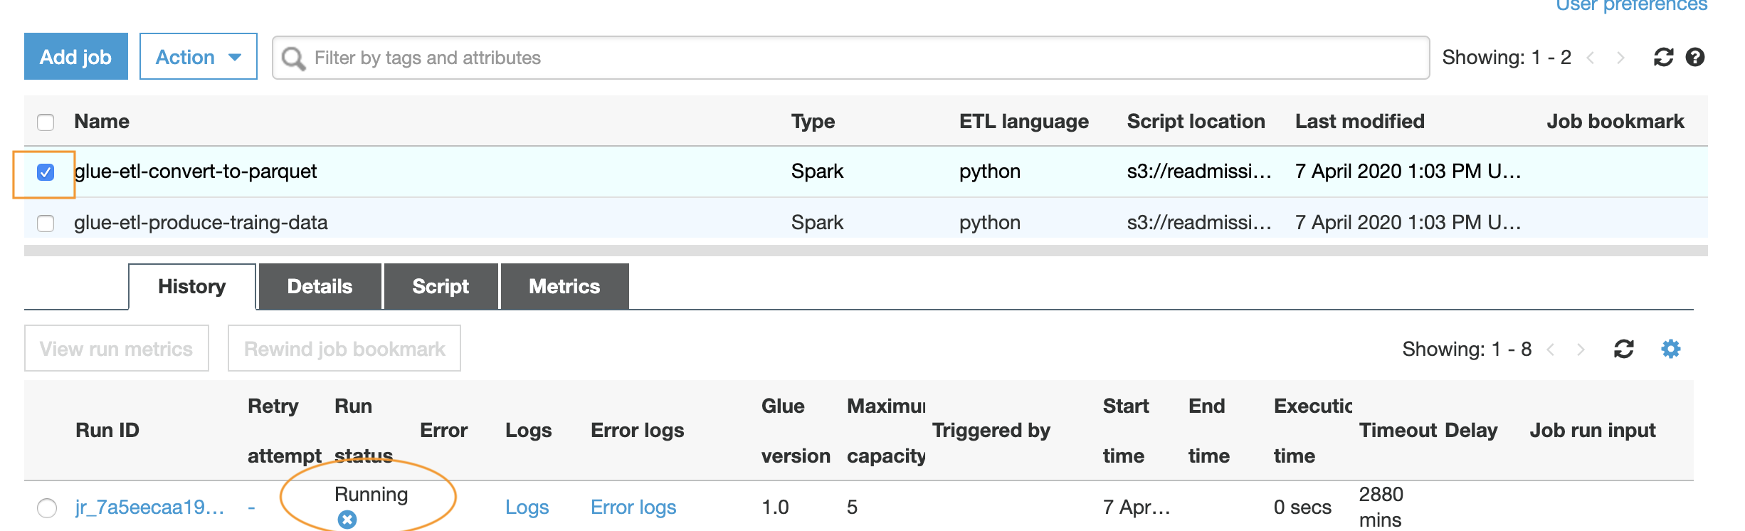Open history column settings gear icon
Image resolution: width=1745 pixels, height=531 pixels.
tap(1670, 349)
